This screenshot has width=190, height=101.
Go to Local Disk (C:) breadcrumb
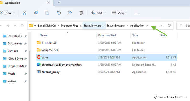47,26
